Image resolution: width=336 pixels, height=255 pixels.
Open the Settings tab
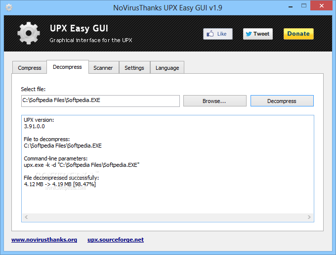[134, 68]
